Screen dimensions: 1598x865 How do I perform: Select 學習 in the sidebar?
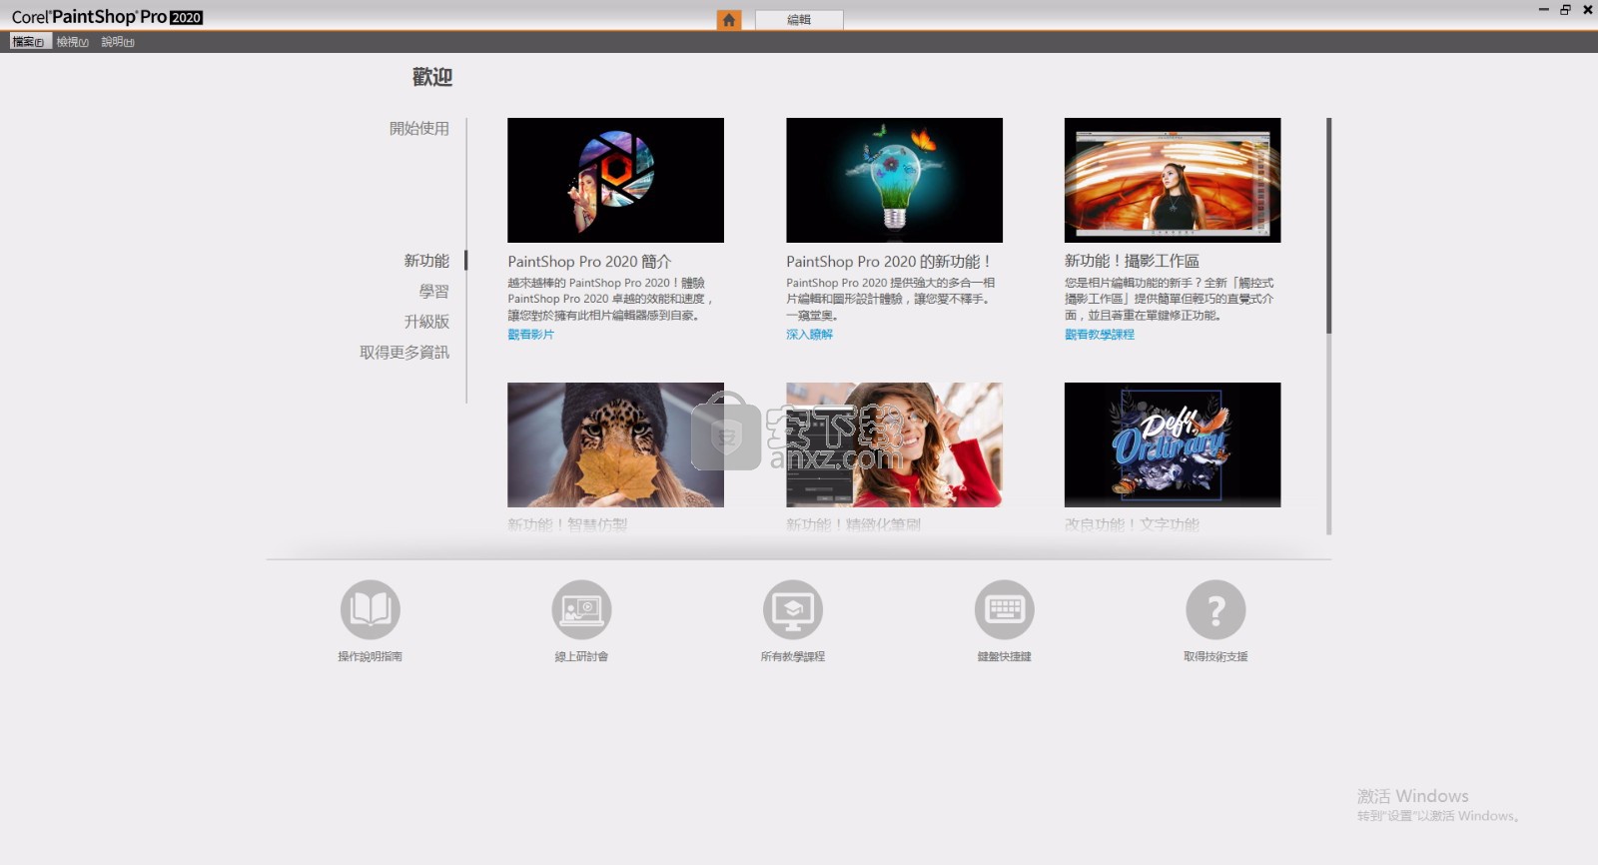pyautogui.click(x=434, y=292)
